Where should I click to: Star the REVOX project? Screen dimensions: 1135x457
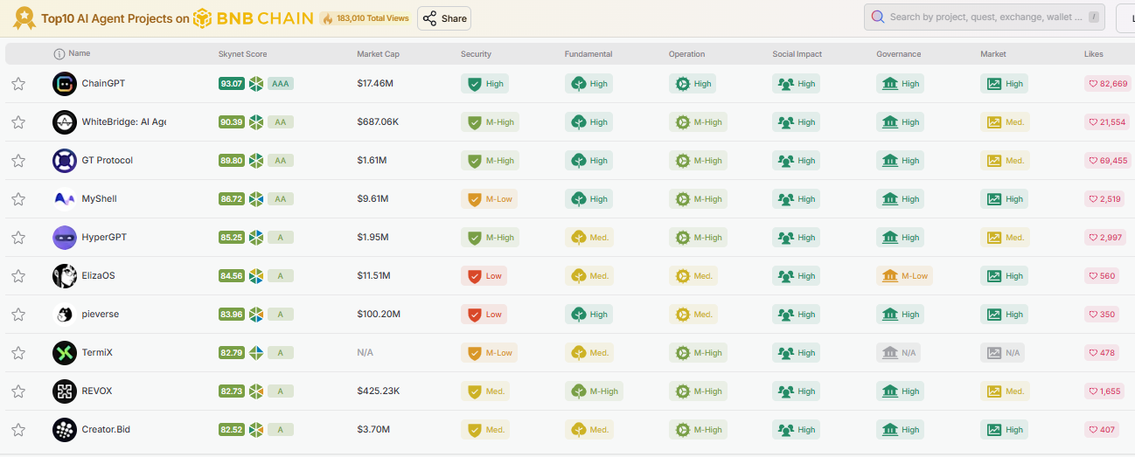[x=17, y=391]
